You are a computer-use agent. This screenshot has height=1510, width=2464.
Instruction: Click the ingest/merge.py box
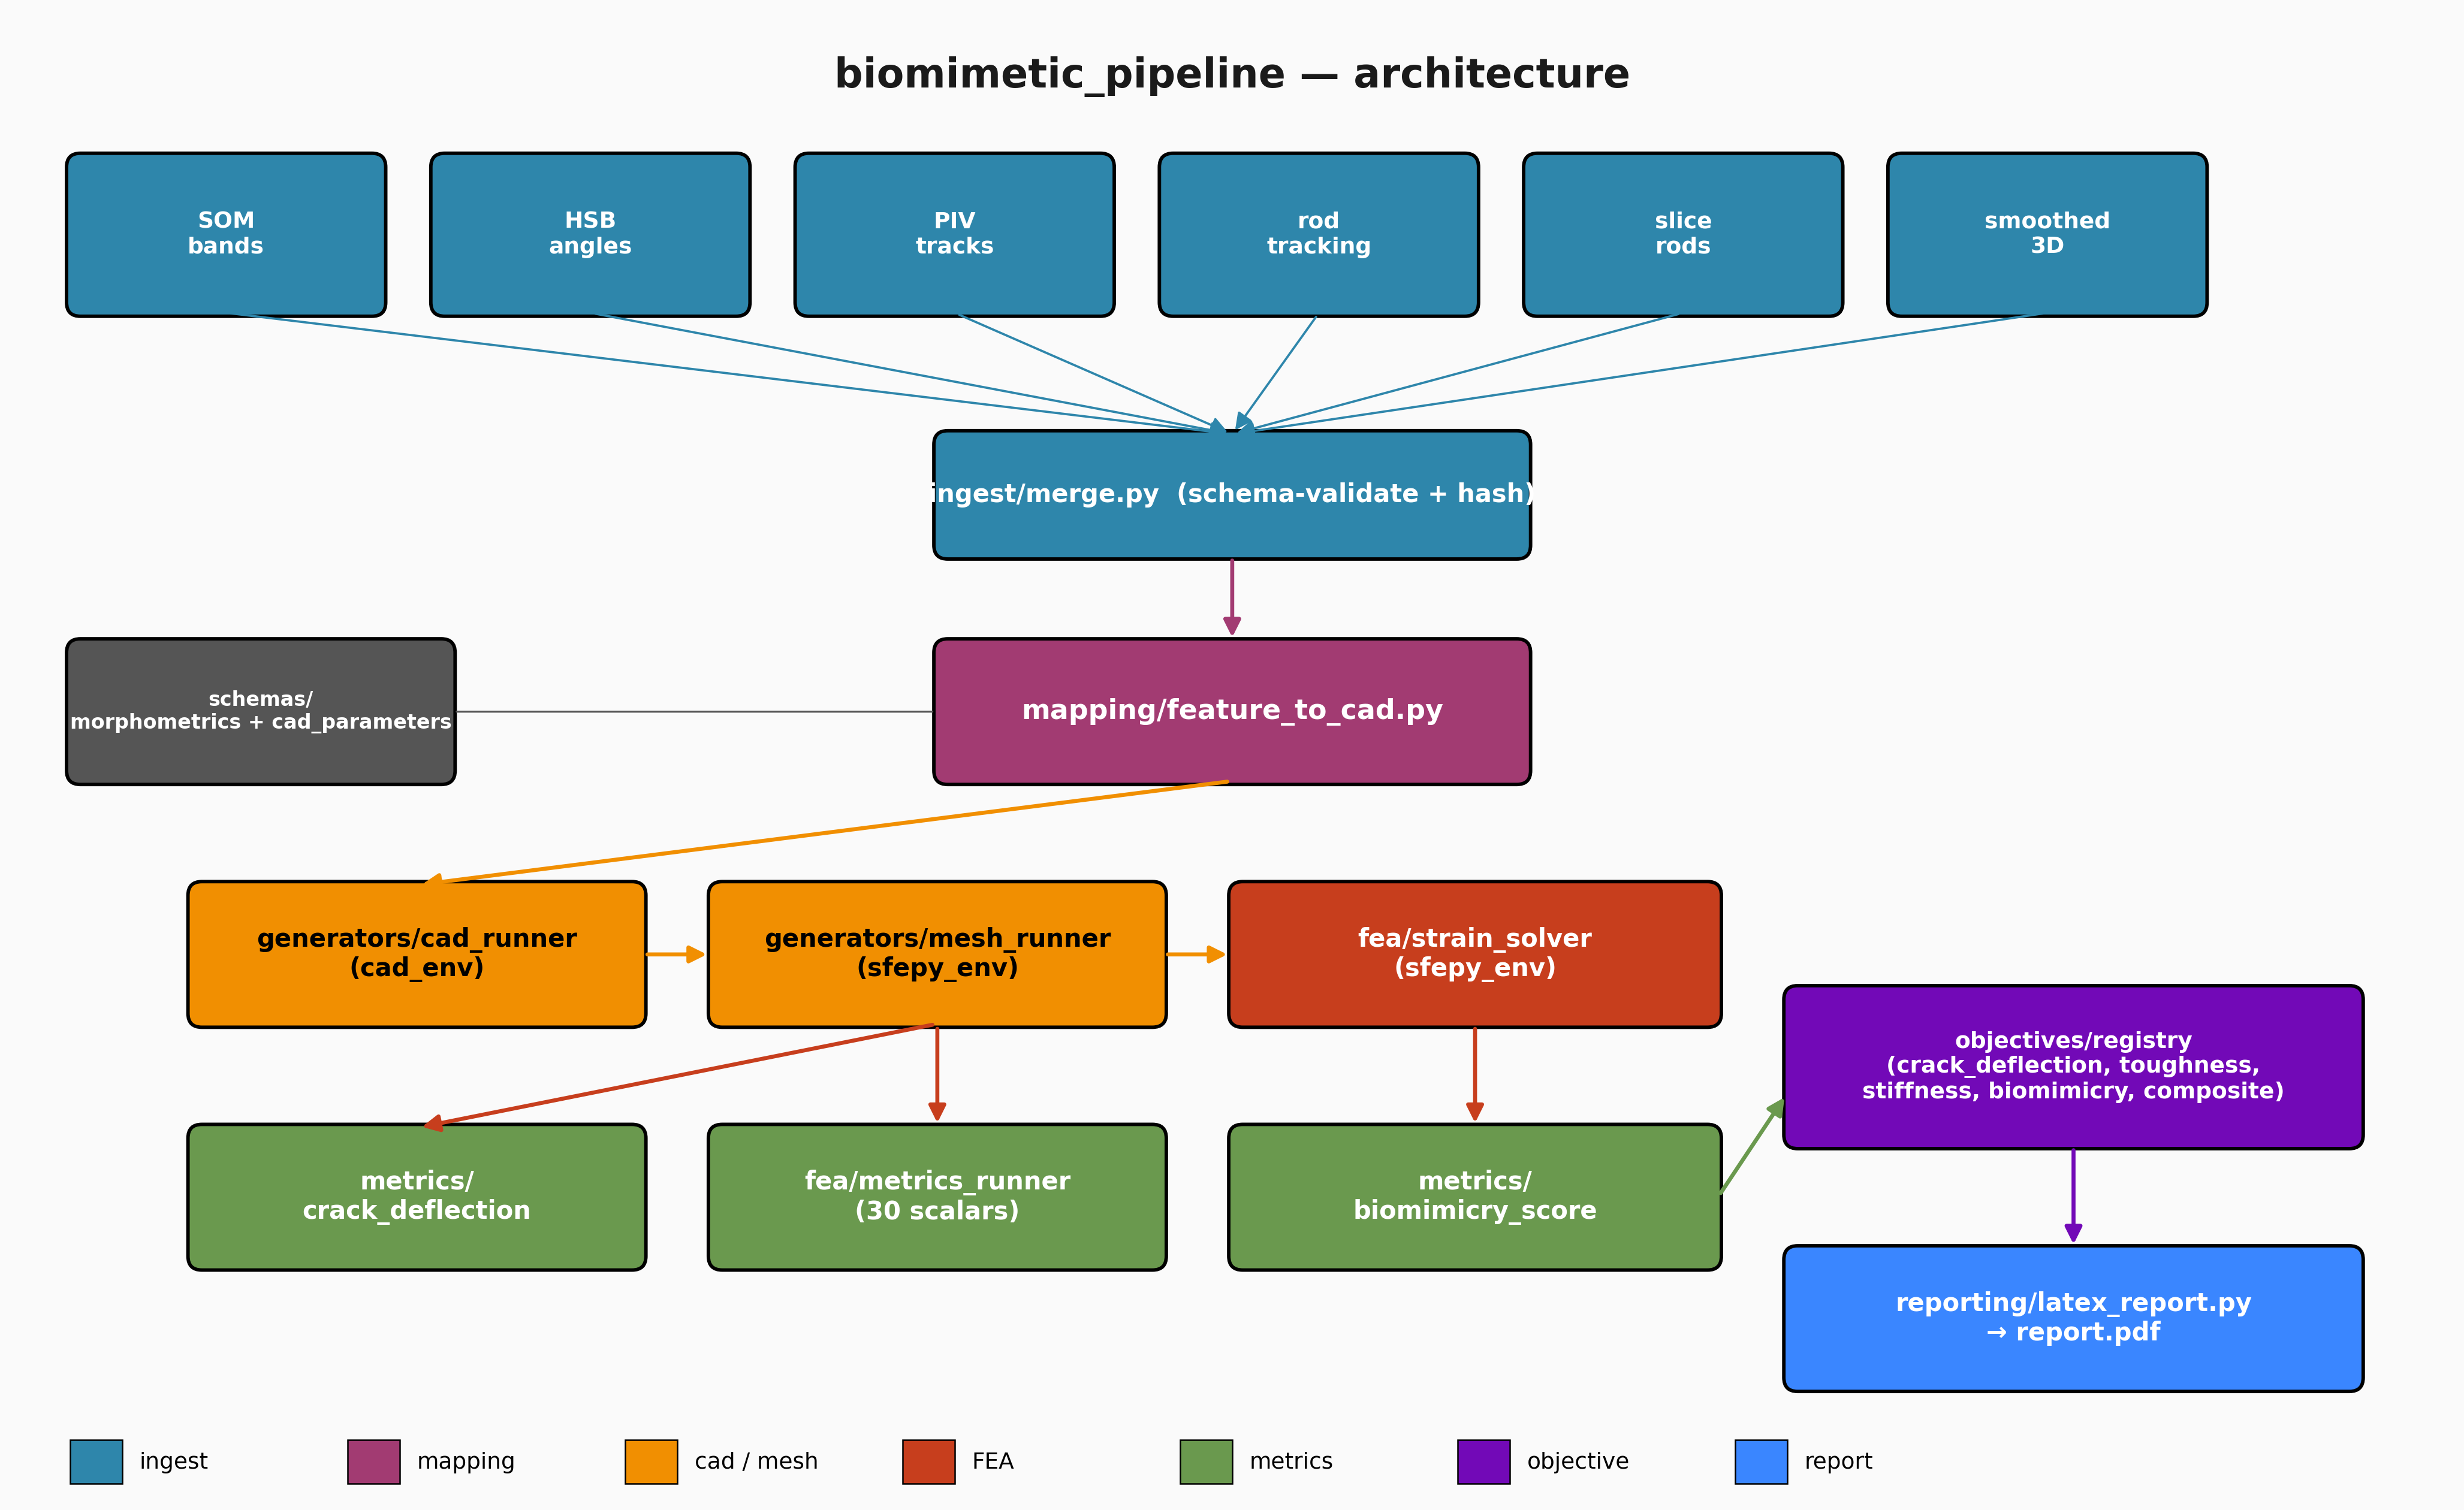1232,495
